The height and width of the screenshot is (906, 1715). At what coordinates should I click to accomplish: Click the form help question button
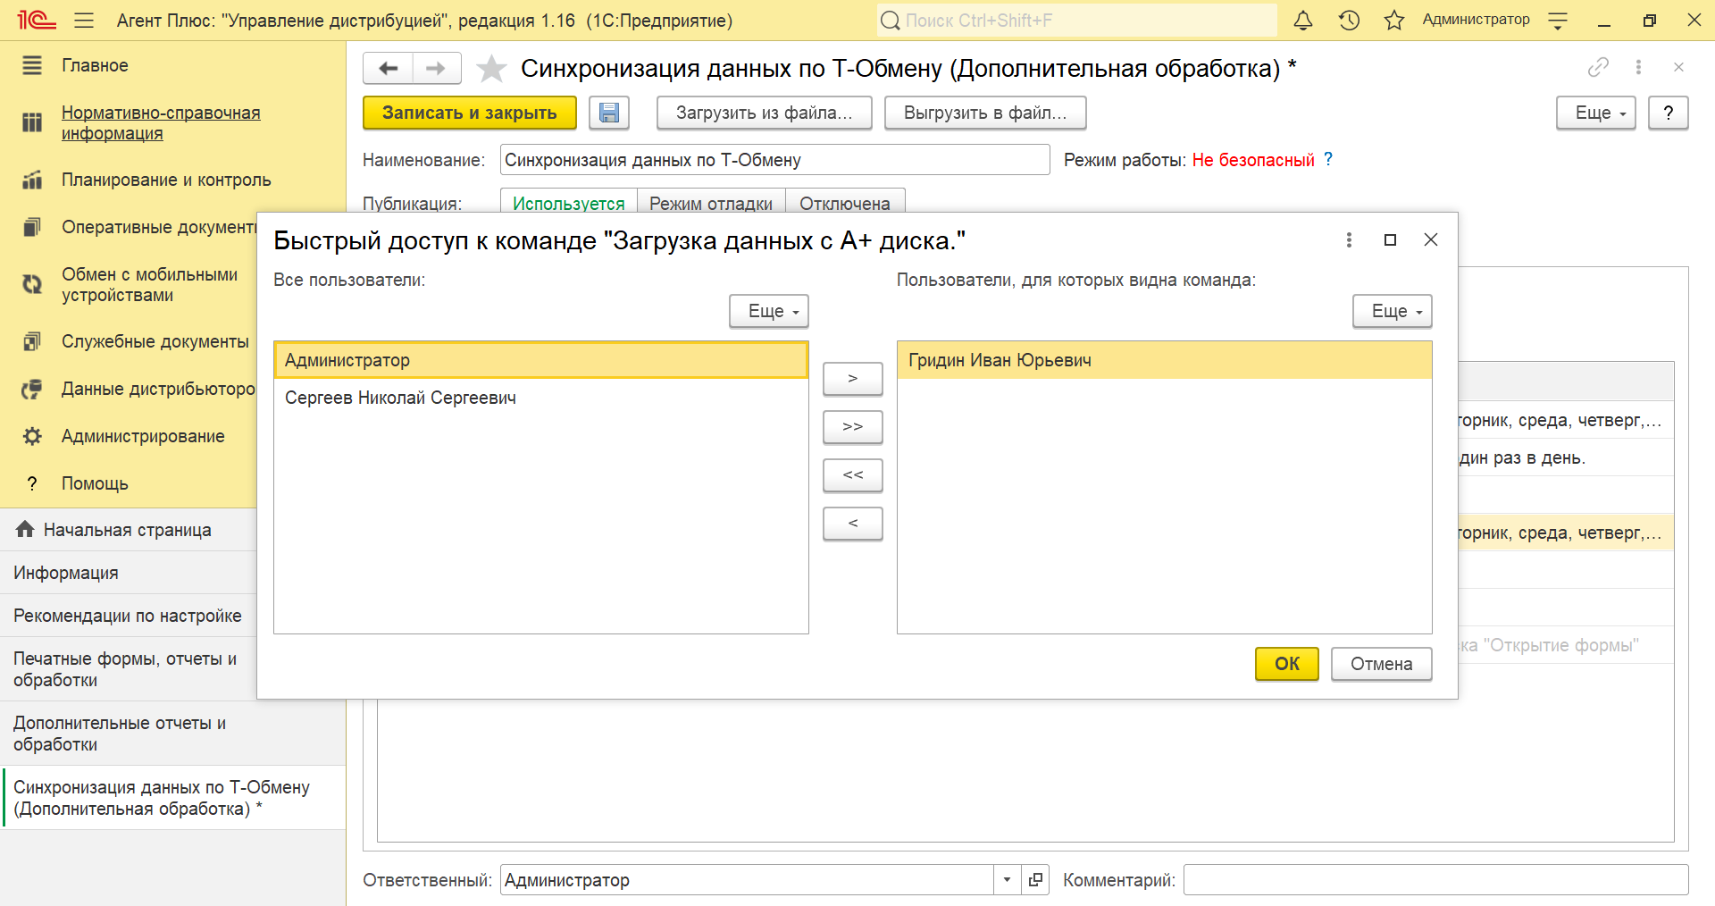[1669, 113]
